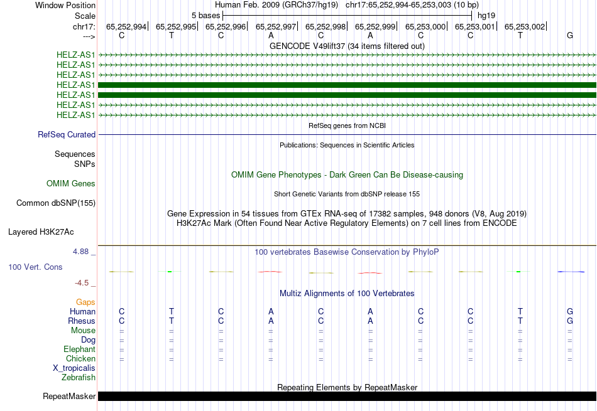
Task: Click the SNPs track label
Action: pos(85,164)
